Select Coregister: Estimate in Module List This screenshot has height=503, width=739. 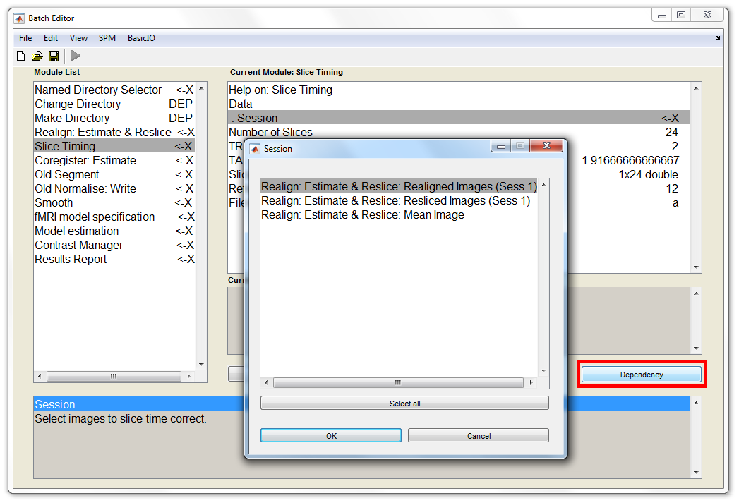85,161
